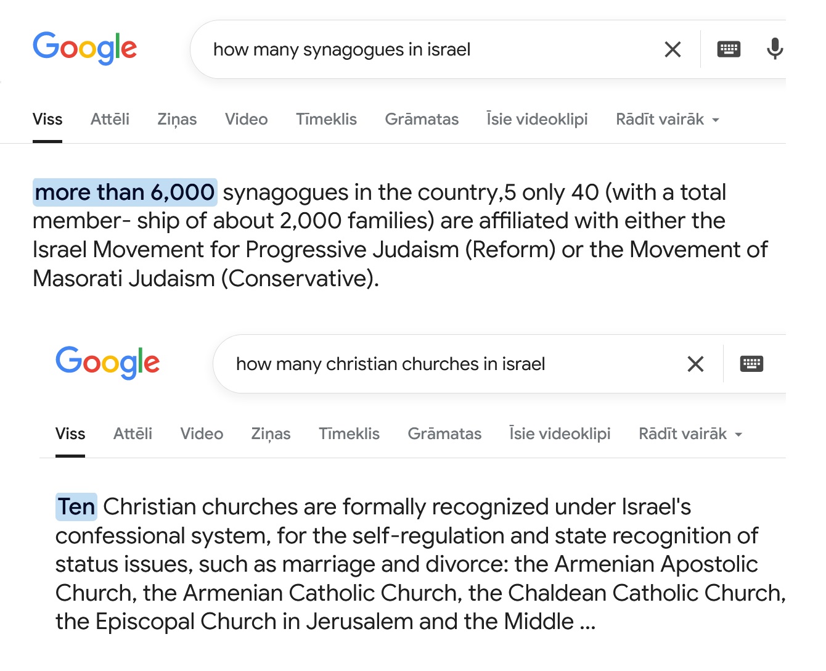826x671 pixels.
Task: Open lower 'Grāmatas' tab
Action: pyautogui.click(x=444, y=434)
